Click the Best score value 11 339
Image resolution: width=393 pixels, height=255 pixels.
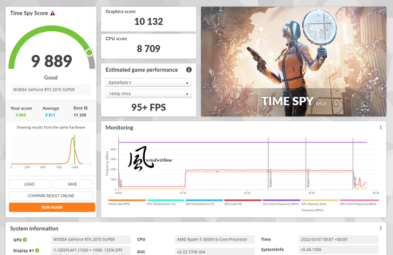coord(80,115)
